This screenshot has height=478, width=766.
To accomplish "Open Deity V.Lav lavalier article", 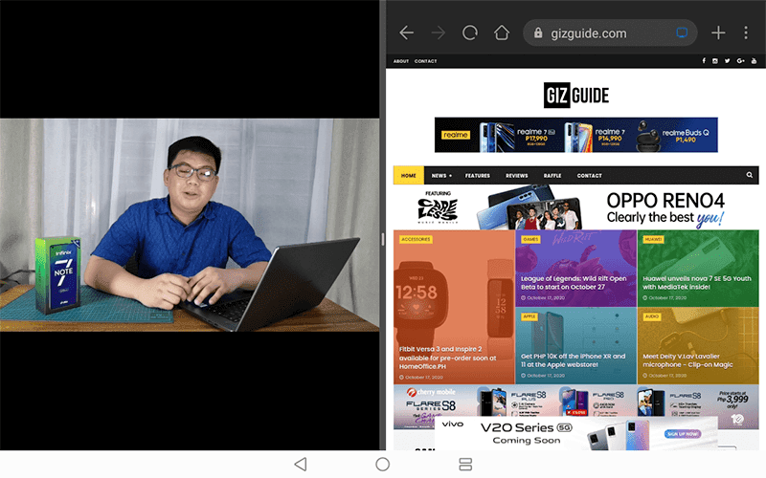I will click(698, 346).
